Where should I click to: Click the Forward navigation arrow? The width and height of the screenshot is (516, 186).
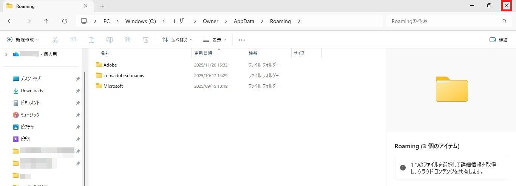tap(28, 21)
